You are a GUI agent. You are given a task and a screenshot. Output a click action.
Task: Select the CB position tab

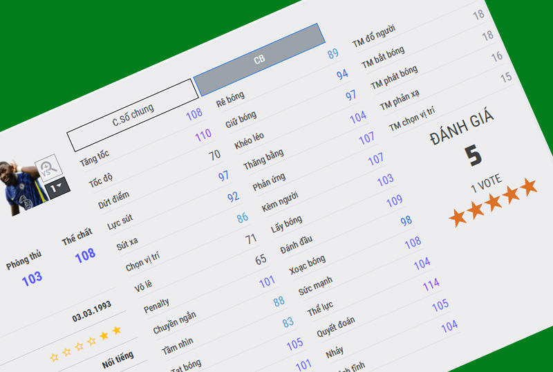259,60
